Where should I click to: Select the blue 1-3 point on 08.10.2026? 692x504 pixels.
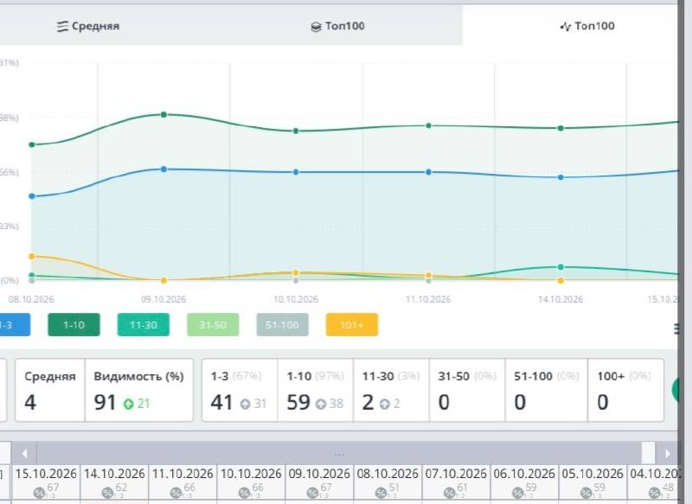coord(32,196)
